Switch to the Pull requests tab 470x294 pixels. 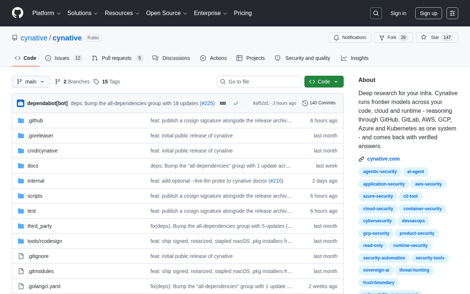pyautogui.click(x=117, y=58)
